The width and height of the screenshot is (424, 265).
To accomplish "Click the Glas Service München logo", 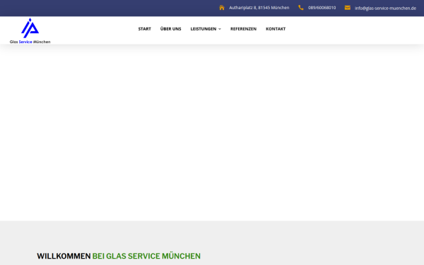I will pyautogui.click(x=30, y=30).
